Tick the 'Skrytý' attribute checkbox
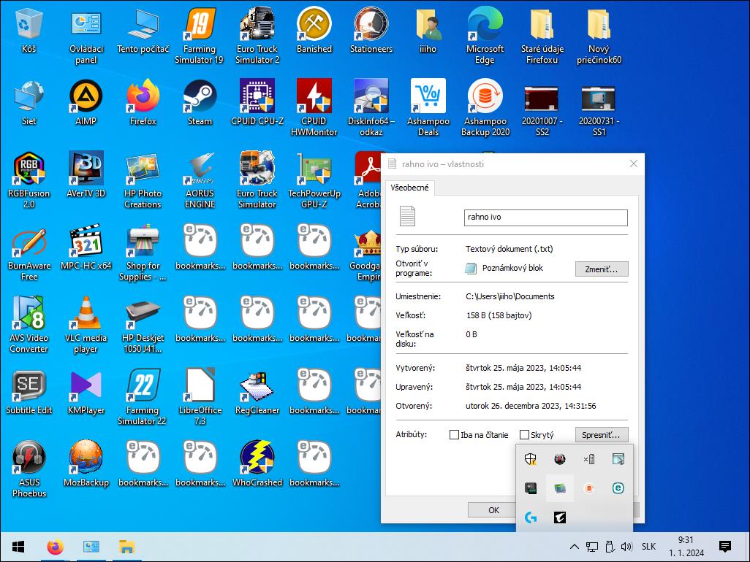The height and width of the screenshot is (562, 750). [524, 435]
